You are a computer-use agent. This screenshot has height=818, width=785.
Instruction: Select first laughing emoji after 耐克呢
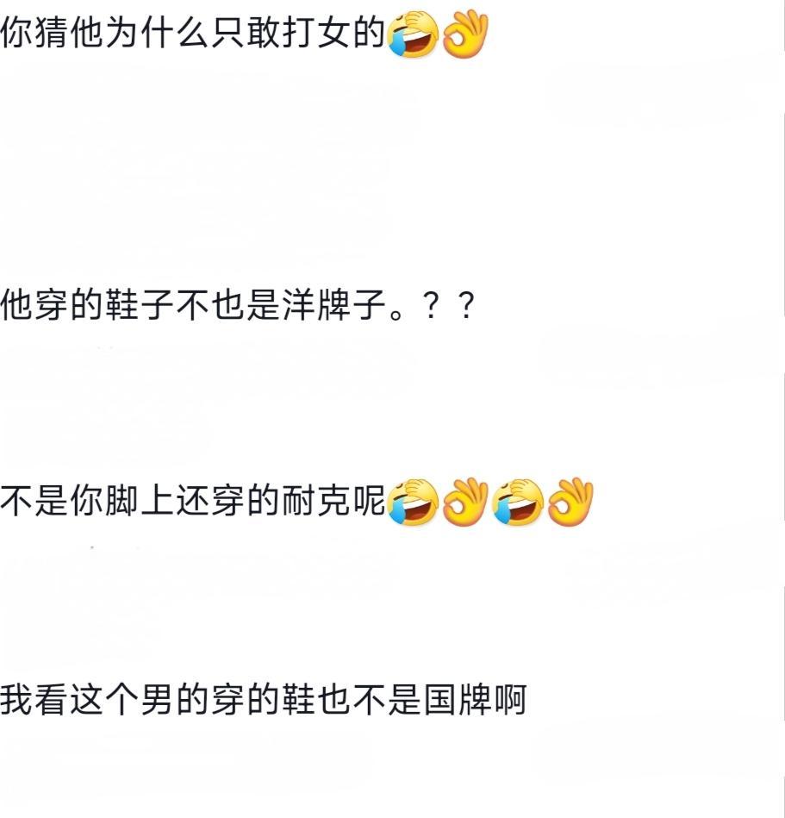(x=413, y=502)
